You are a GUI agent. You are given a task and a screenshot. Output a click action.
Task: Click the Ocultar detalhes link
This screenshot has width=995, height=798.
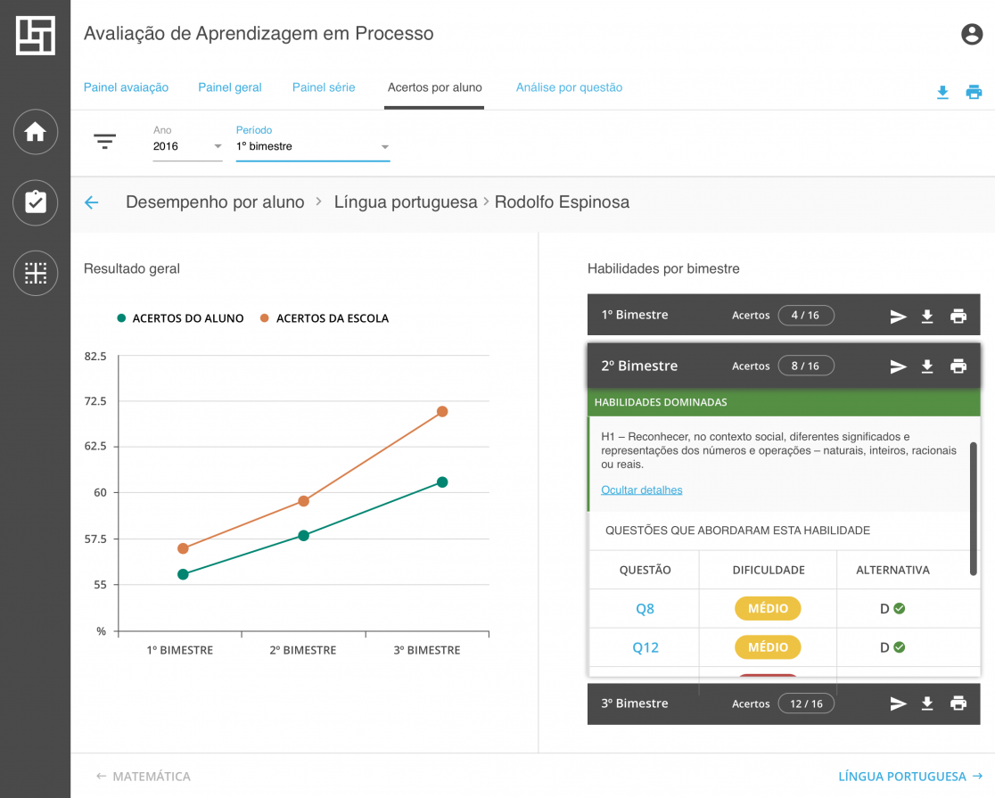[642, 489]
